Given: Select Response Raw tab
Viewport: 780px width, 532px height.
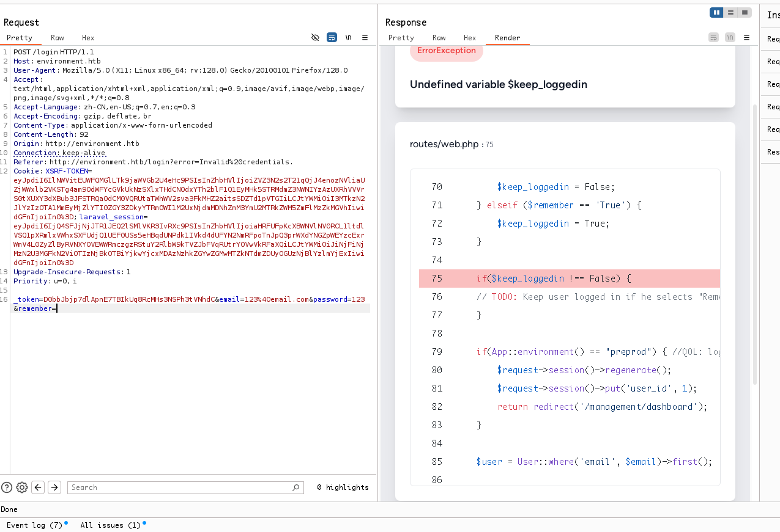Looking at the screenshot, I should 439,38.
